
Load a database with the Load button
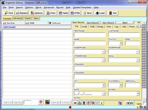[x=100, y=13]
